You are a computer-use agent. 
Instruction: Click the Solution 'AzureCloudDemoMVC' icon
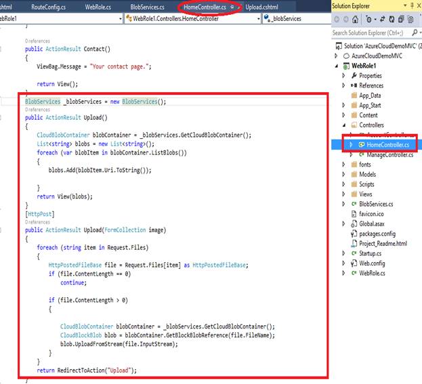339,46
